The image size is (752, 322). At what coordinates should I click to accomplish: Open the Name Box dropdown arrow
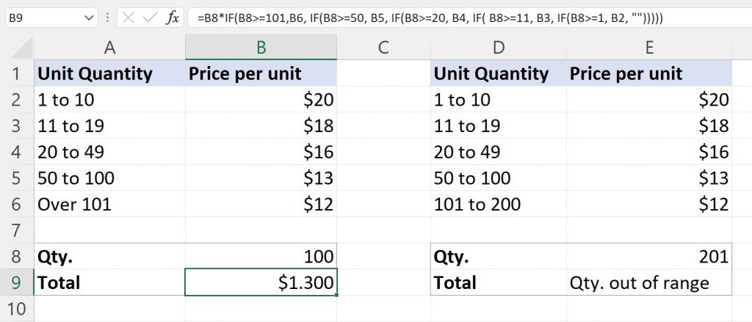(x=89, y=18)
